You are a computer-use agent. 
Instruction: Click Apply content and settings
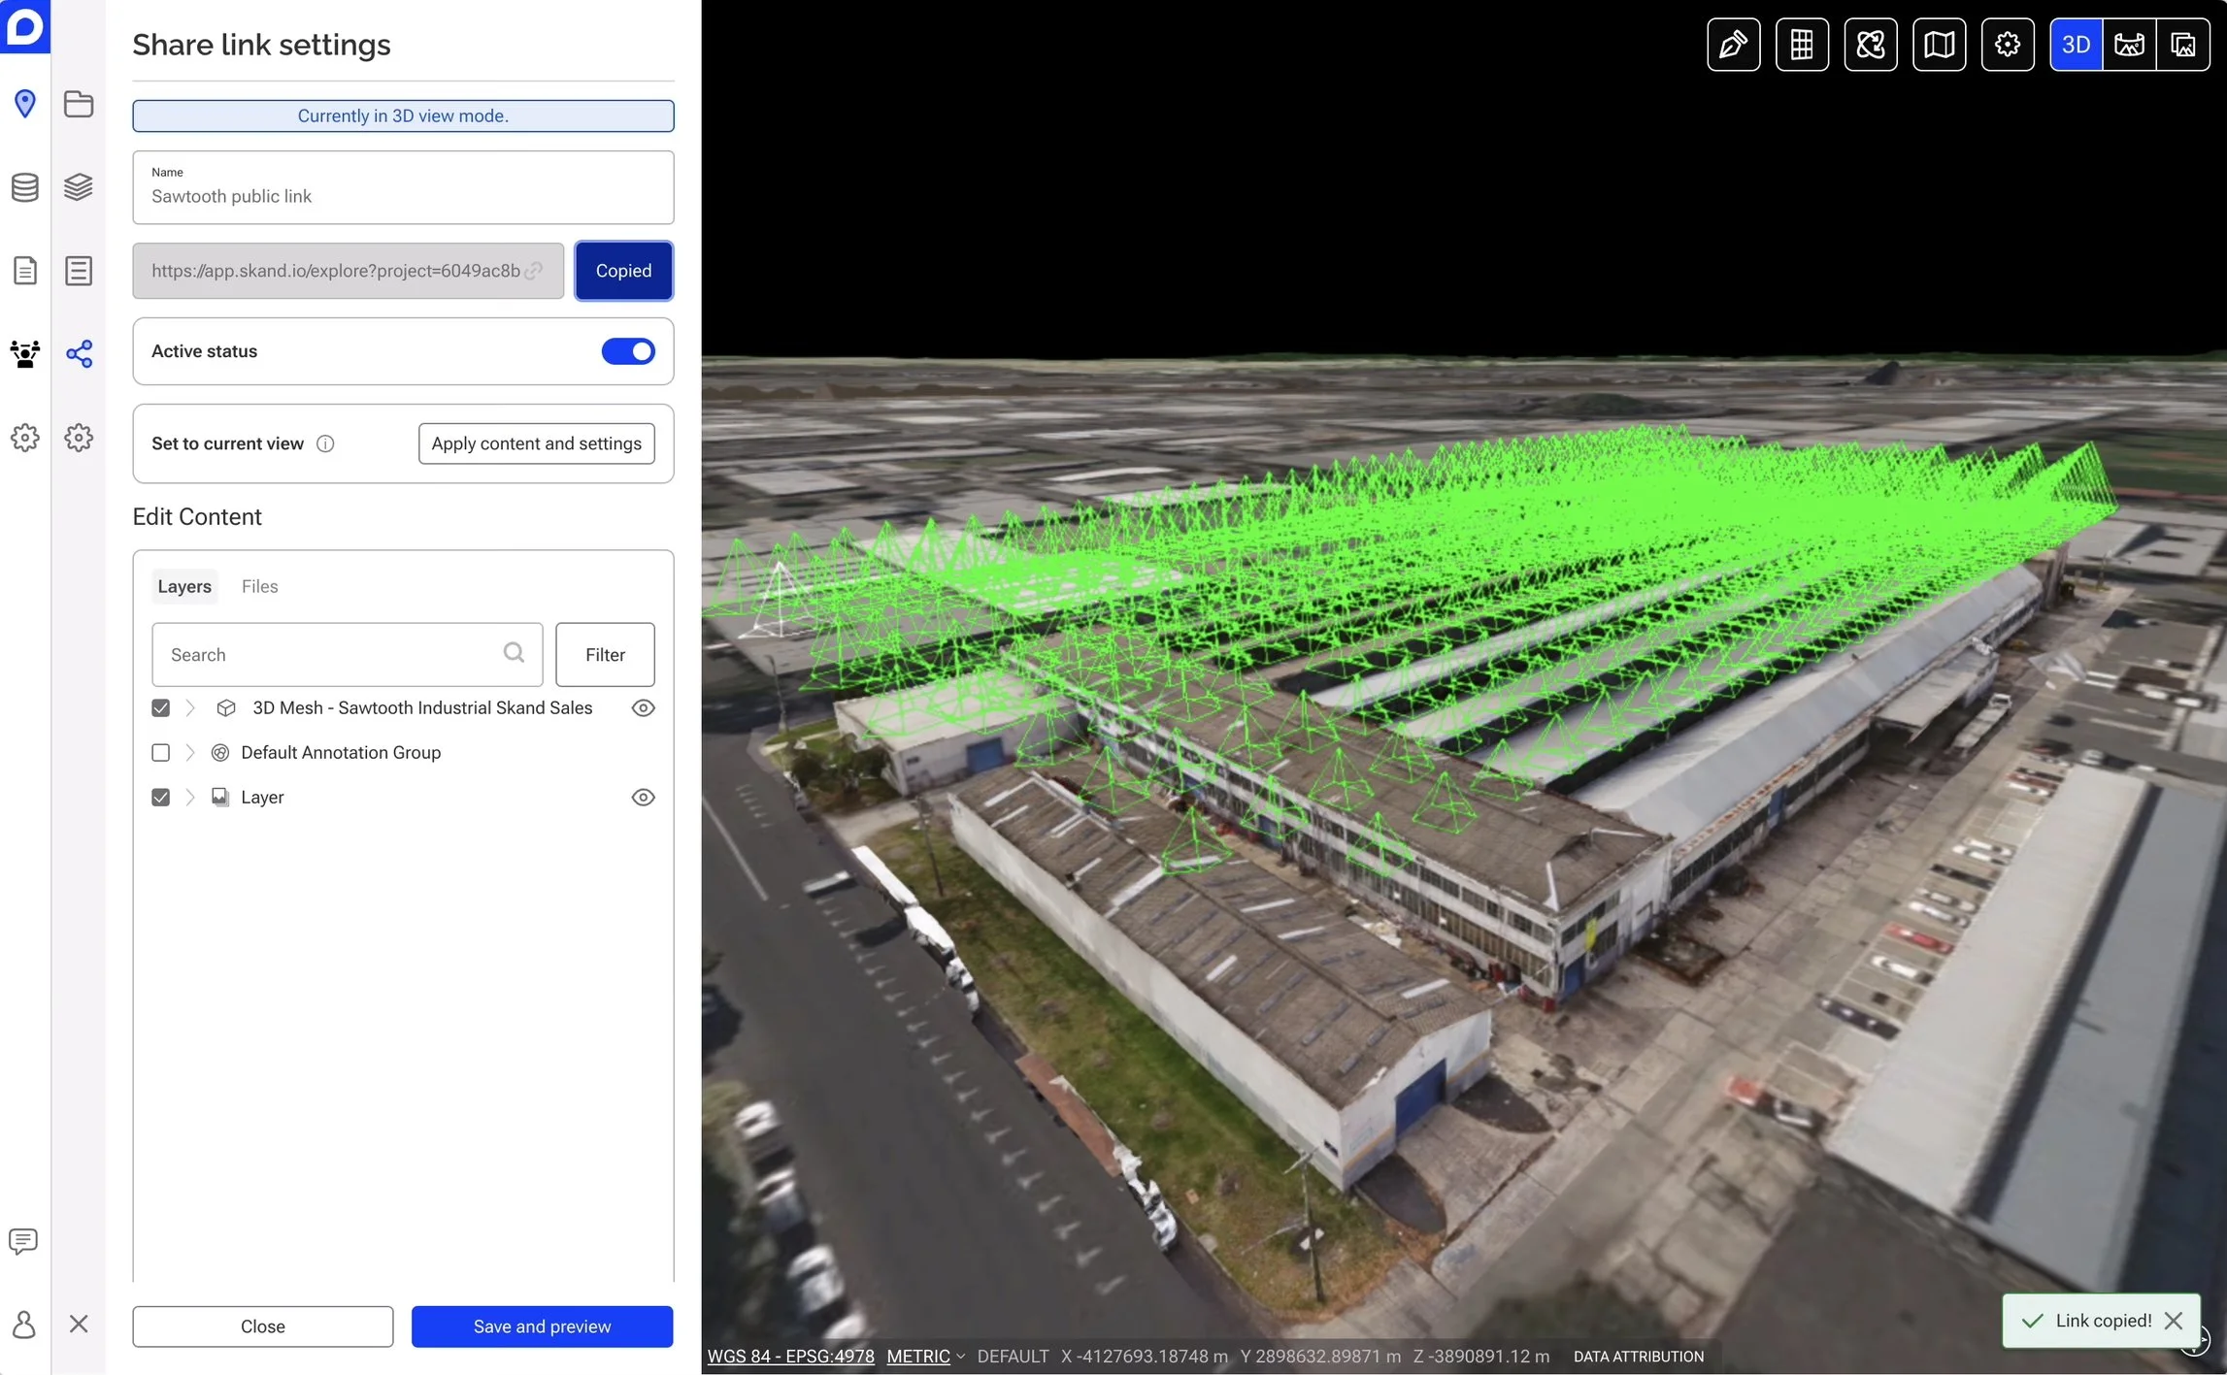click(536, 443)
